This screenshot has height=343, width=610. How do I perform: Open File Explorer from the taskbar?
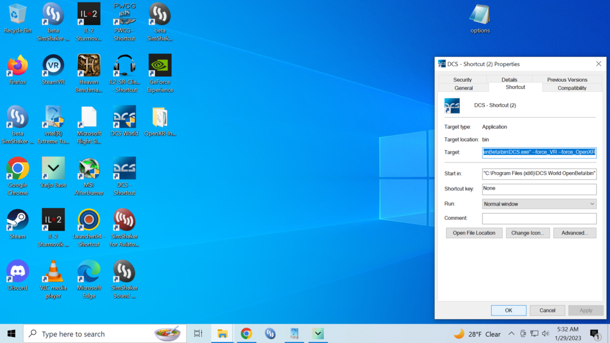pyautogui.click(x=223, y=333)
